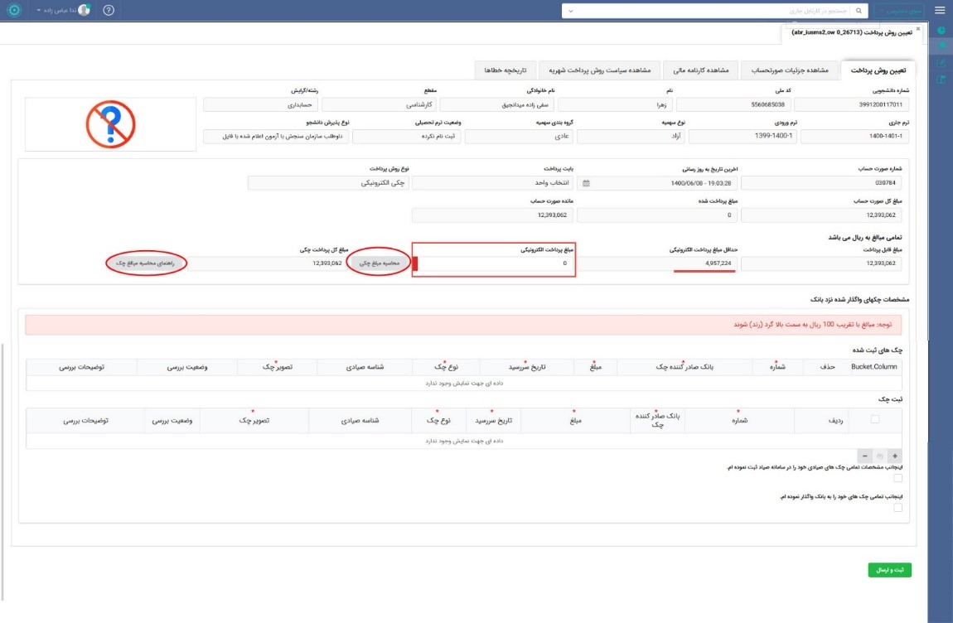The height and width of the screenshot is (623, 953).
Task: Click محاسبه مبلغ چکی button
Action: pyautogui.click(x=379, y=263)
